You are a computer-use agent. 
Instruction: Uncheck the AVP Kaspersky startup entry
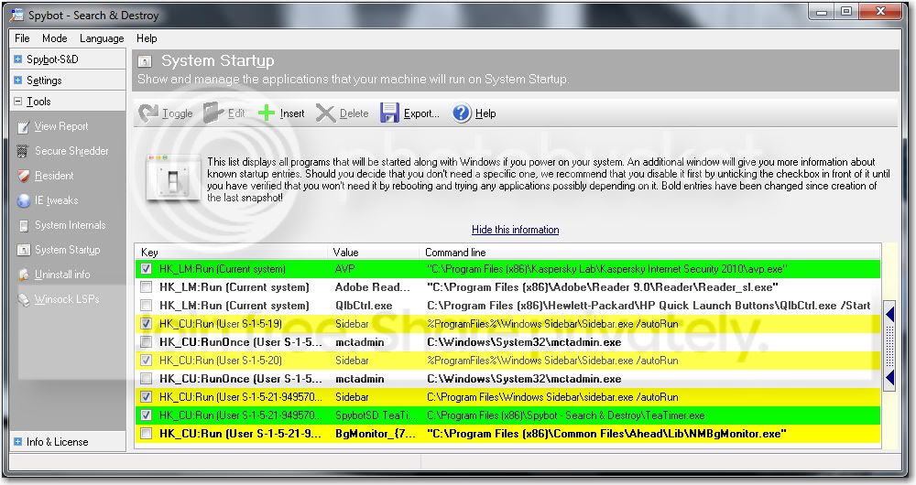coord(146,269)
